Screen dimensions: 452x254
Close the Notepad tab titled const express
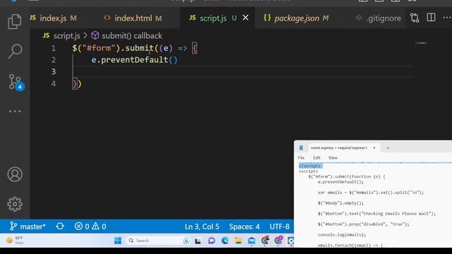(x=374, y=147)
